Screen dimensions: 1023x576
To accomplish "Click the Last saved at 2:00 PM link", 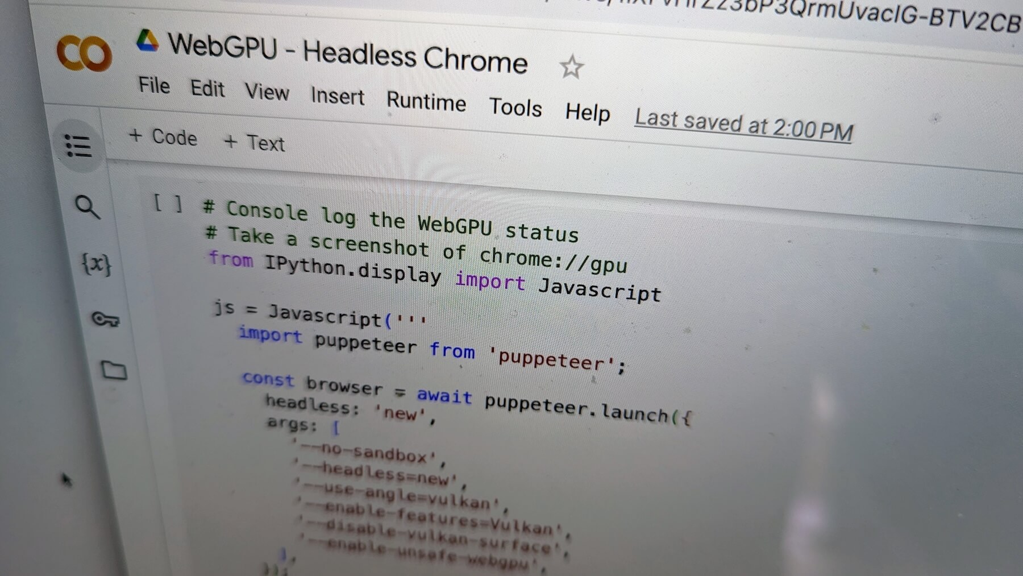I will [743, 126].
